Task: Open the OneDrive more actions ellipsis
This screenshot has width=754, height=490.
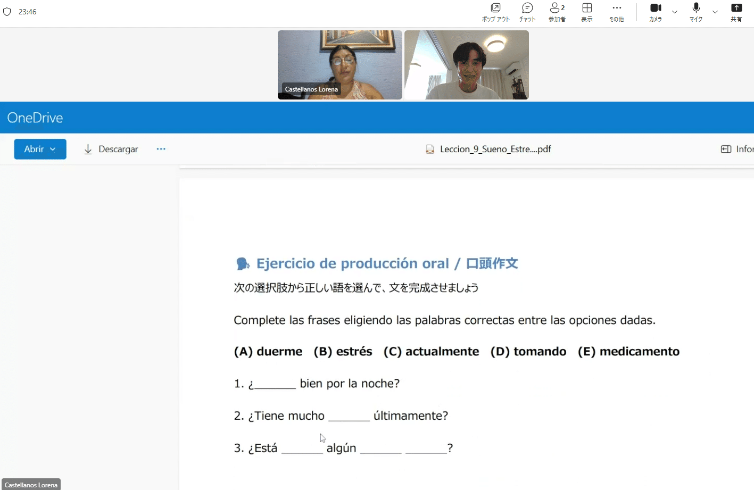Action: (x=161, y=149)
